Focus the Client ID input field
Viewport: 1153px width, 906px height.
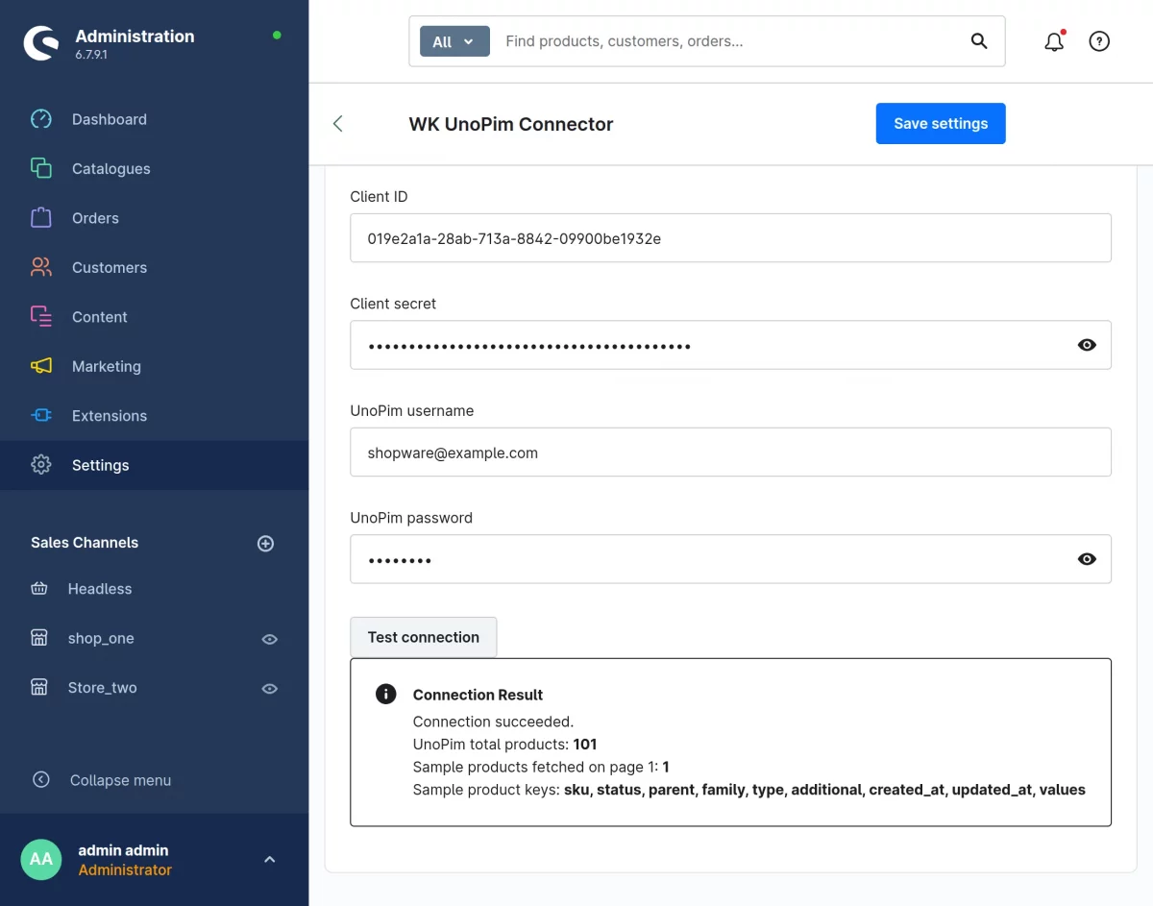click(x=730, y=238)
